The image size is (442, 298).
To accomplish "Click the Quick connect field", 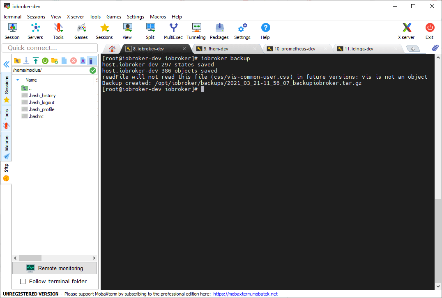I will coord(50,48).
